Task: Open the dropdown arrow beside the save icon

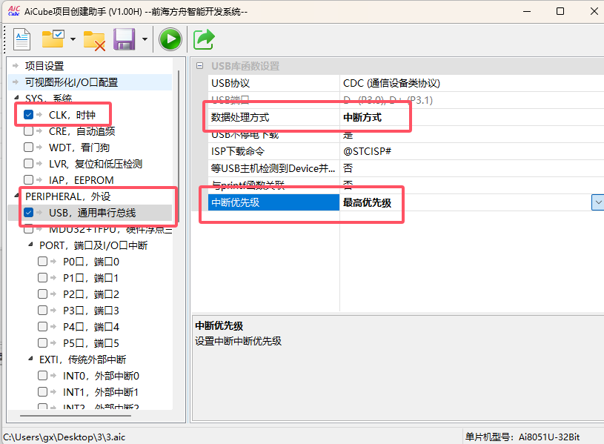Action: click(145, 39)
